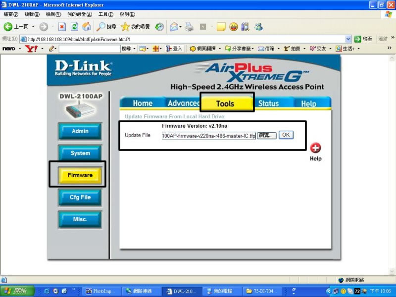Open the Windows 開始 Start button
The height and width of the screenshot is (297, 396).
[x=17, y=291]
